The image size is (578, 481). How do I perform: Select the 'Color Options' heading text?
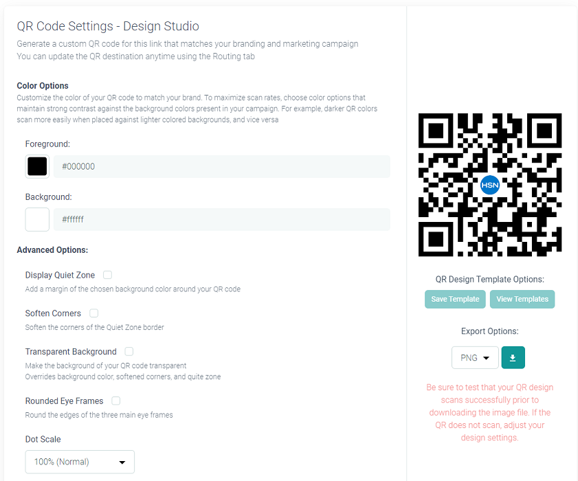click(43, 85)
